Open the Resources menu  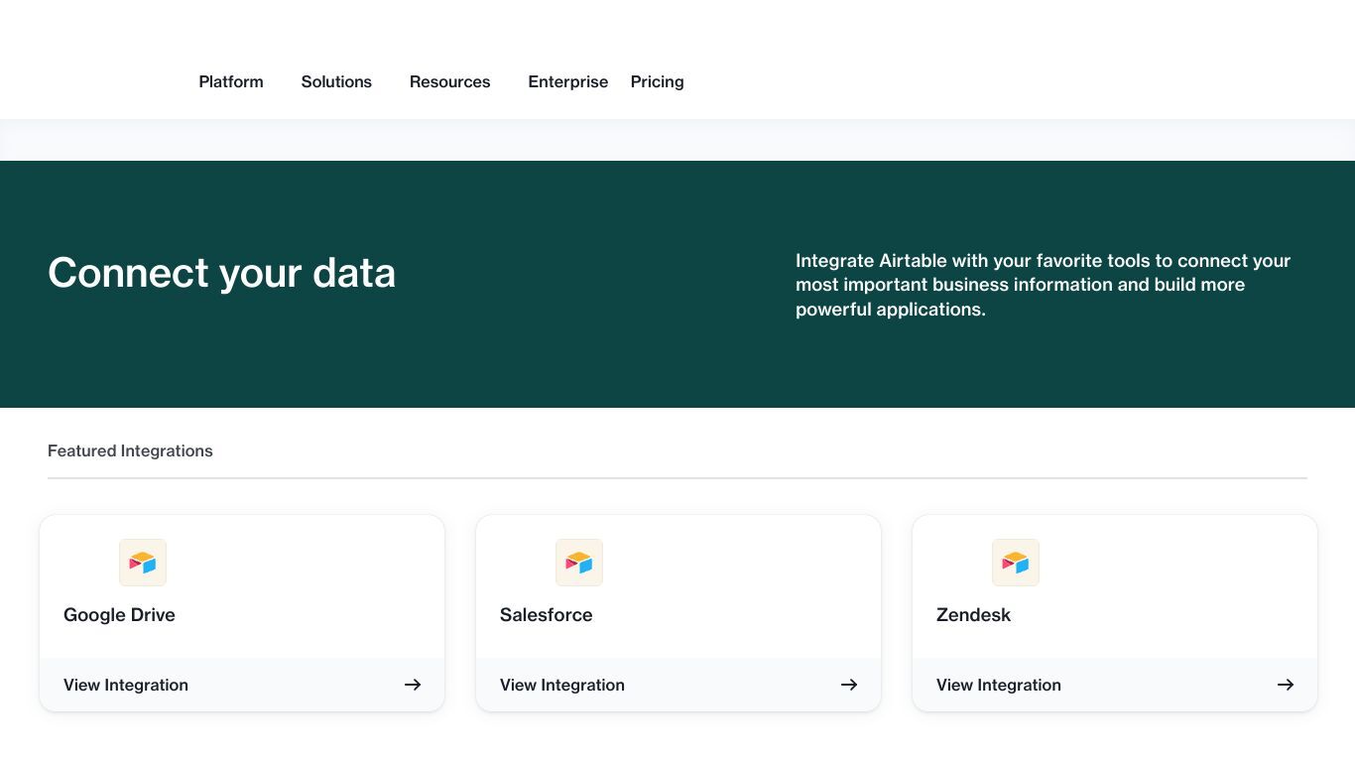[x=449, y=81]
